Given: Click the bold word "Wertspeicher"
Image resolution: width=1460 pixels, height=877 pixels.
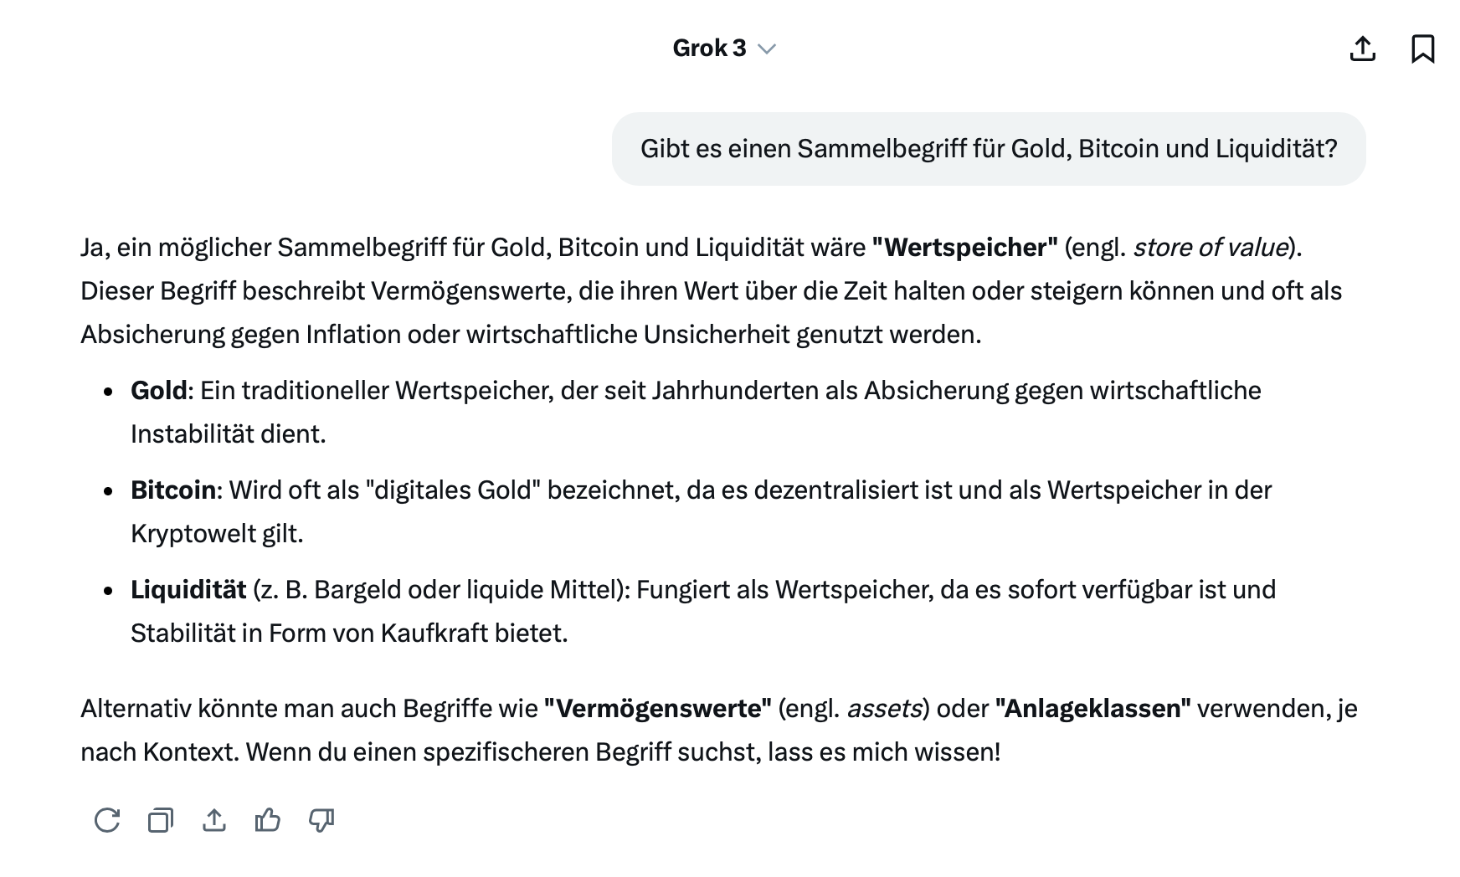Looking at the screenshot, I should 964,248.
